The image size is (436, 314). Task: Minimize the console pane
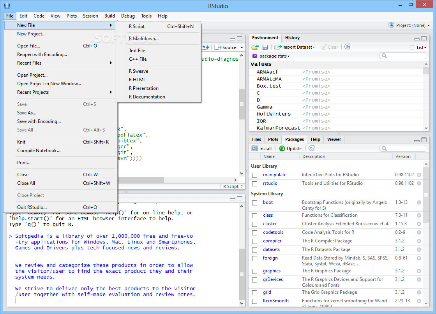(233, 199)
